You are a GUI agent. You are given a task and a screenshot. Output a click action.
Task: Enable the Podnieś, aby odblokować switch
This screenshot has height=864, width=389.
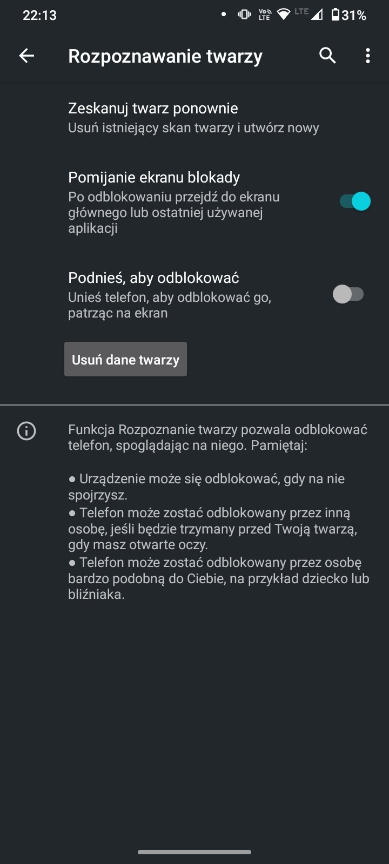coord(348,294)
